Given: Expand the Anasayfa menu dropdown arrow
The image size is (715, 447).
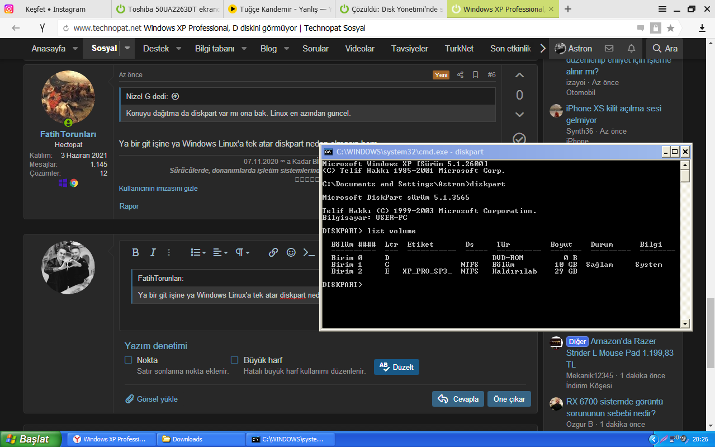Looking at the screenshot, I should pos(75,49).
